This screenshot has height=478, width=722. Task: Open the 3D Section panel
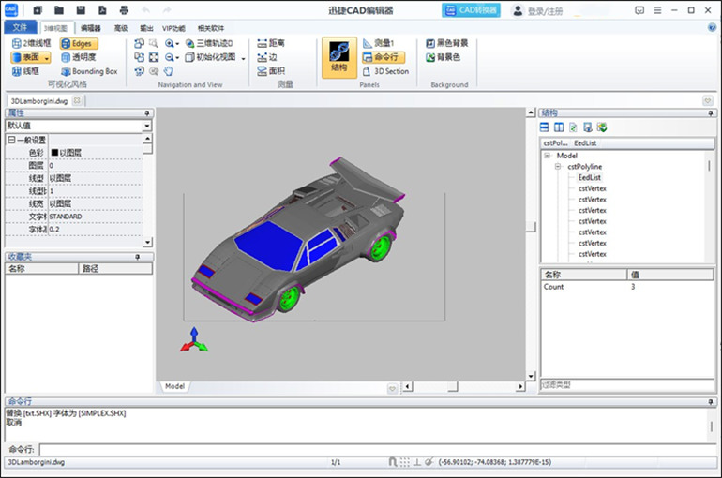click(386, 71)
